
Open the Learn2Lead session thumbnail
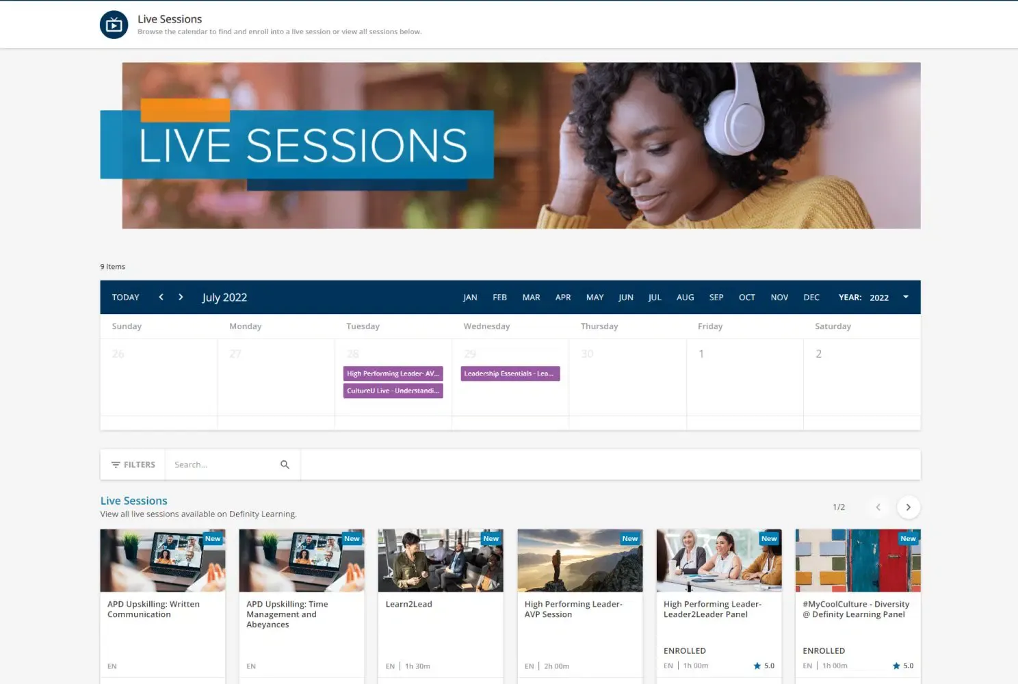[x=440, y=560]
